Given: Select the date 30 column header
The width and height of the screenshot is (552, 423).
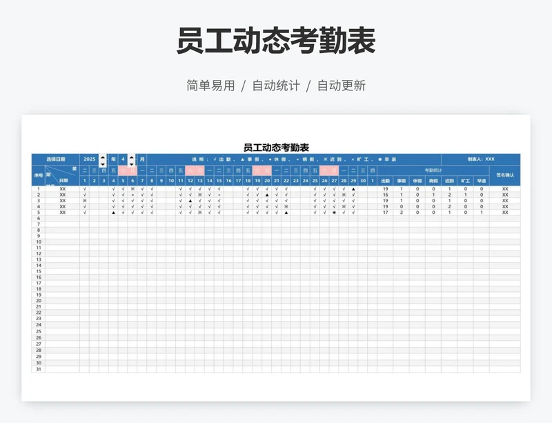Looking at the screenshot, I should tap(363, 181).
